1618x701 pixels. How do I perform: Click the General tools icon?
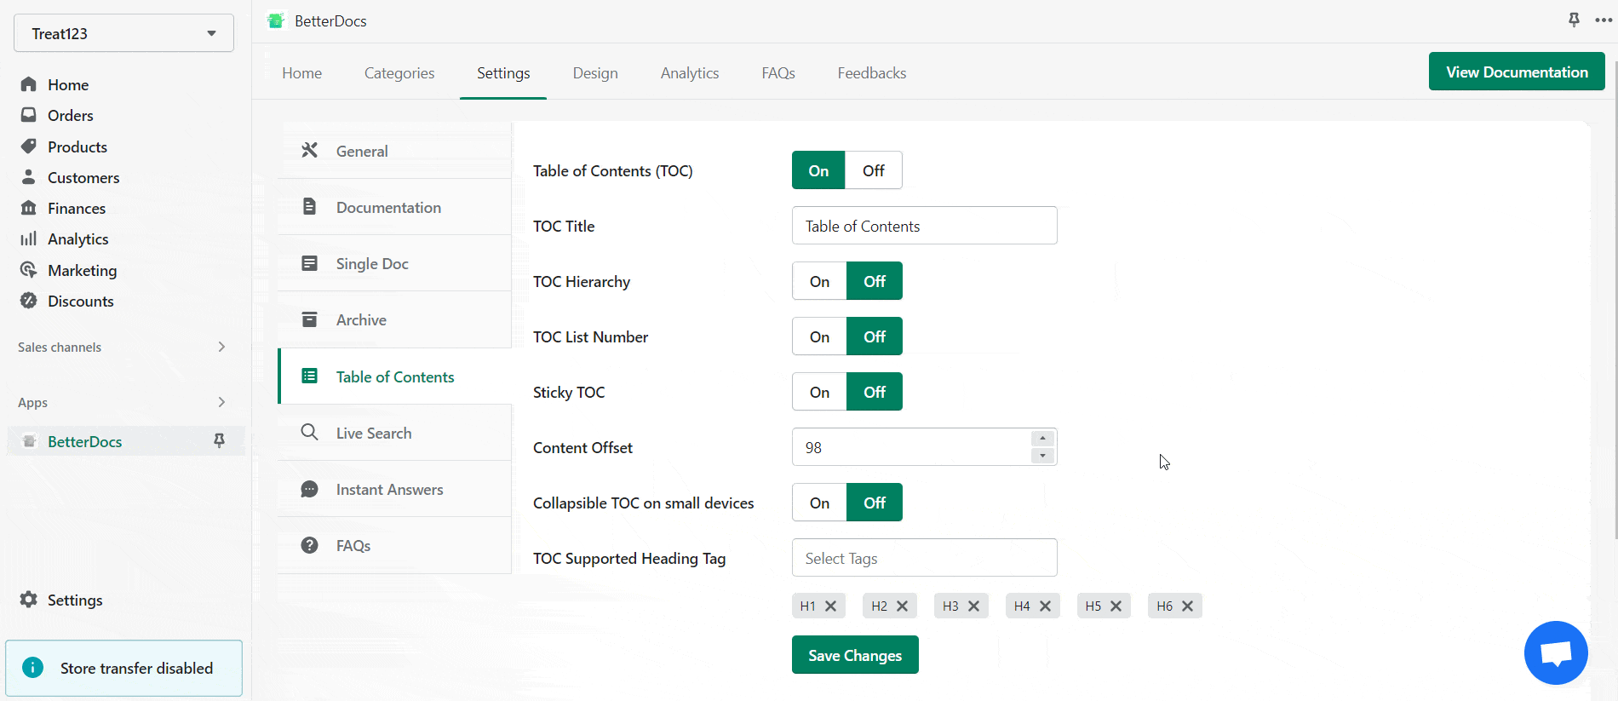point(310,150)
